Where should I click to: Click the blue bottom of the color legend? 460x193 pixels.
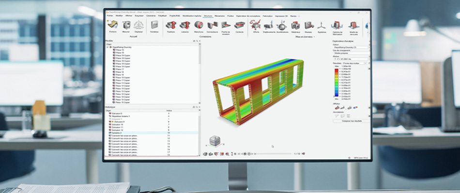pos(336,96)
